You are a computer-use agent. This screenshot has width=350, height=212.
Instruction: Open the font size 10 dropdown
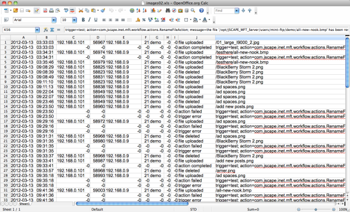click(x=74, y=20)
